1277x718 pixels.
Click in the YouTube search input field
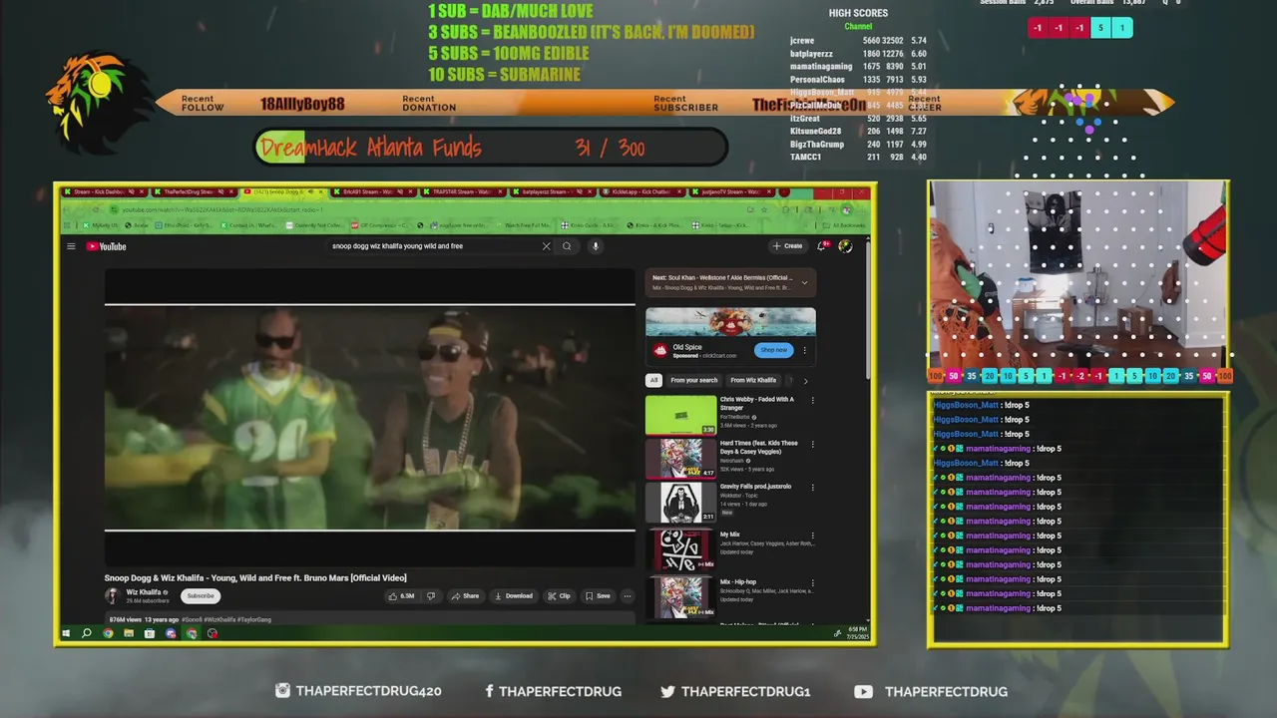point(434,246)
